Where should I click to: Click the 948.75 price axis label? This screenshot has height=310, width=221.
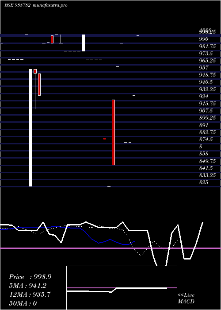click(x=207, y=75)
